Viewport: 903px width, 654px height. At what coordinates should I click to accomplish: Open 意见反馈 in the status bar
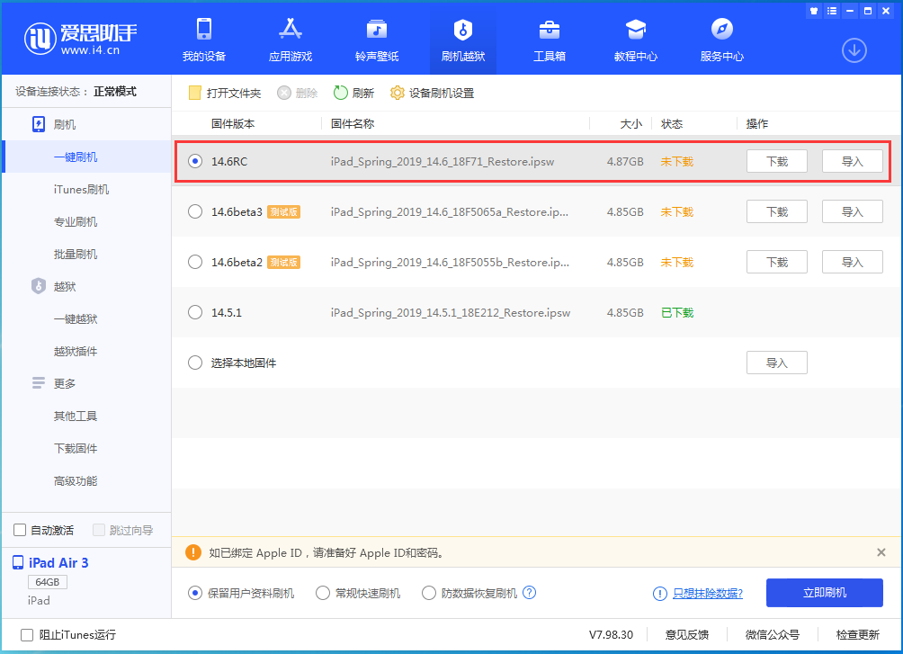click(x=687, y=634)
